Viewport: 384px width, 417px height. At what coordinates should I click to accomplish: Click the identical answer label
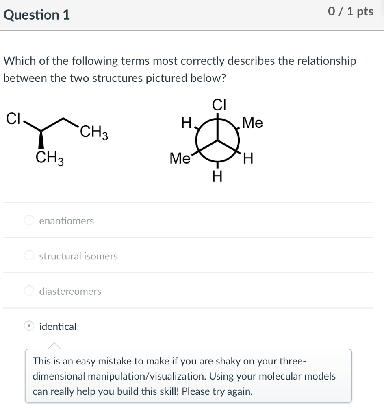tap(58, 326)
